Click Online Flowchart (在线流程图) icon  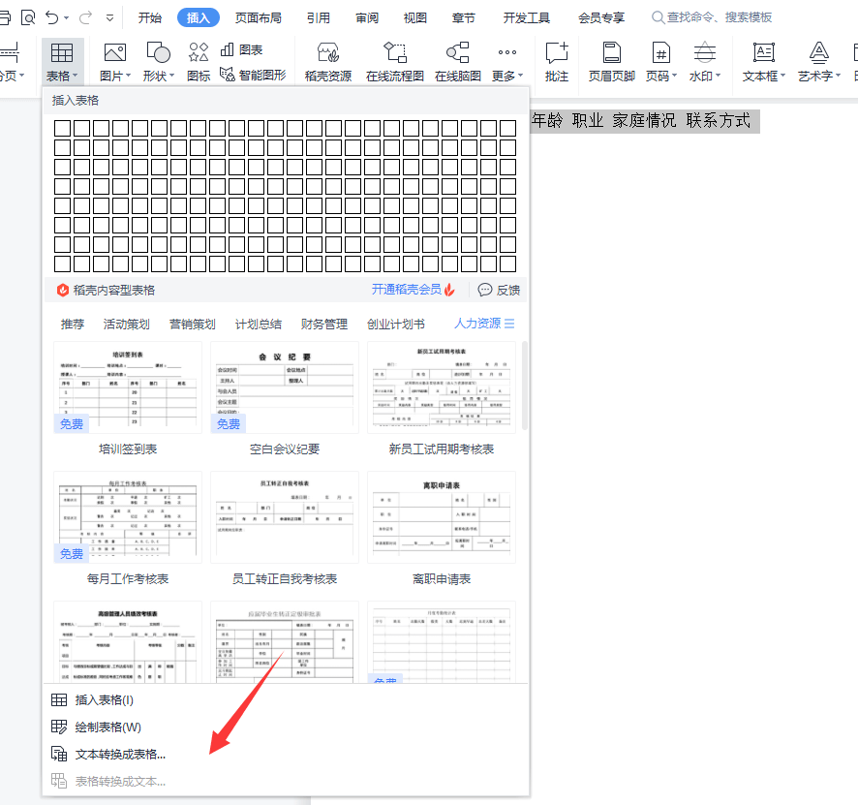(395, 52)
